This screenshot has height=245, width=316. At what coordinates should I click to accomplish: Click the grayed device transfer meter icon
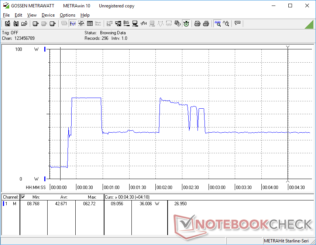pos(44,24)
